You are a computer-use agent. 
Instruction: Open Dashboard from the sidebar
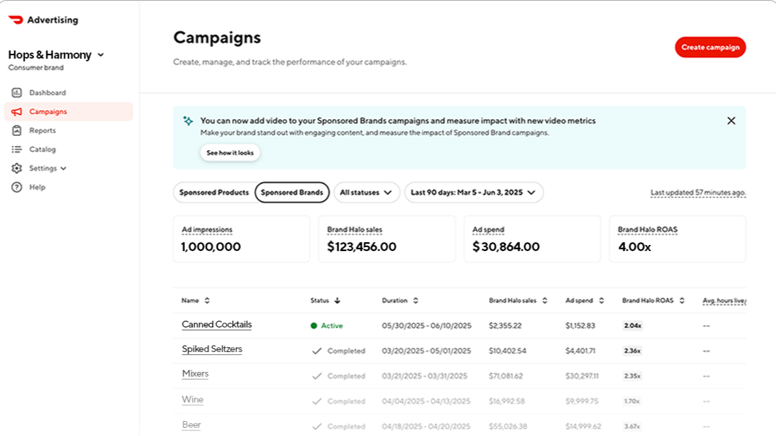(48, 92)
